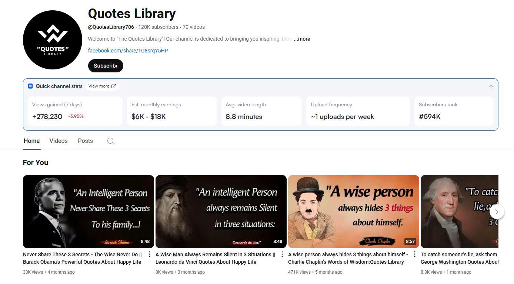
Task: Play the Leonardo da Vinci quotes thumbnail
Action: [221, 211]
